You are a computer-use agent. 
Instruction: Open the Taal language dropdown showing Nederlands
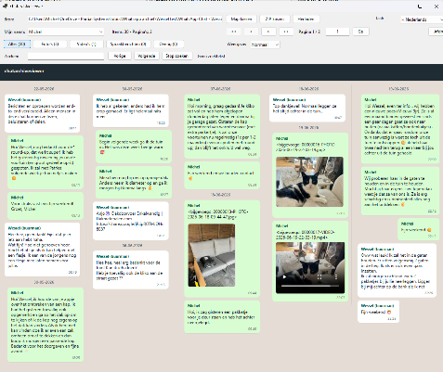click(x=422, y=19)
